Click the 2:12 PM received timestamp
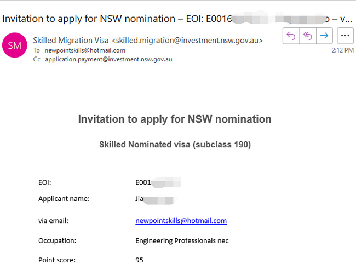The width and height of the screenshot is (356, 275). coord(343,50)
